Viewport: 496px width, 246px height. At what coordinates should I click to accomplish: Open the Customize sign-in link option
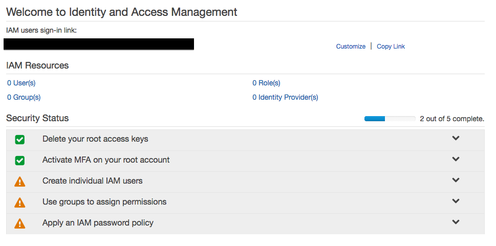pos(351,47)
